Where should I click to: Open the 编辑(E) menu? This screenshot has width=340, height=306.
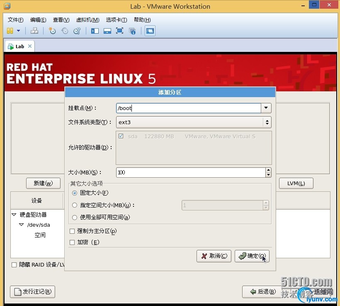tap(38, 20)
